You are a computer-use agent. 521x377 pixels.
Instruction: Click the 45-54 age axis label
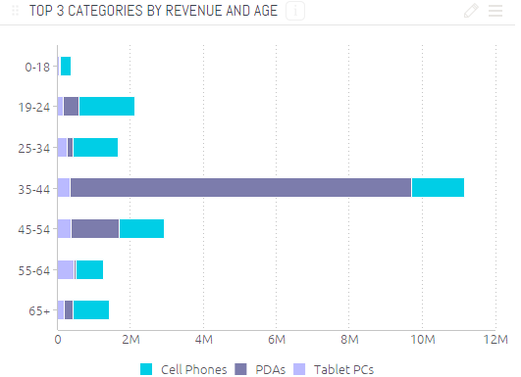pos(34,229)
